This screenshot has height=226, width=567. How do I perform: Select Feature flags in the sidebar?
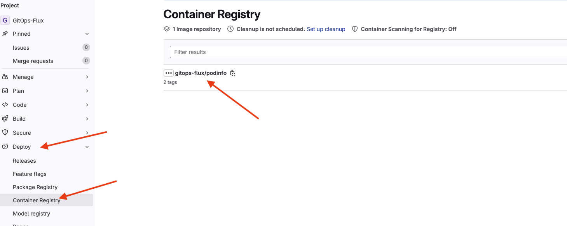(30, 174)
